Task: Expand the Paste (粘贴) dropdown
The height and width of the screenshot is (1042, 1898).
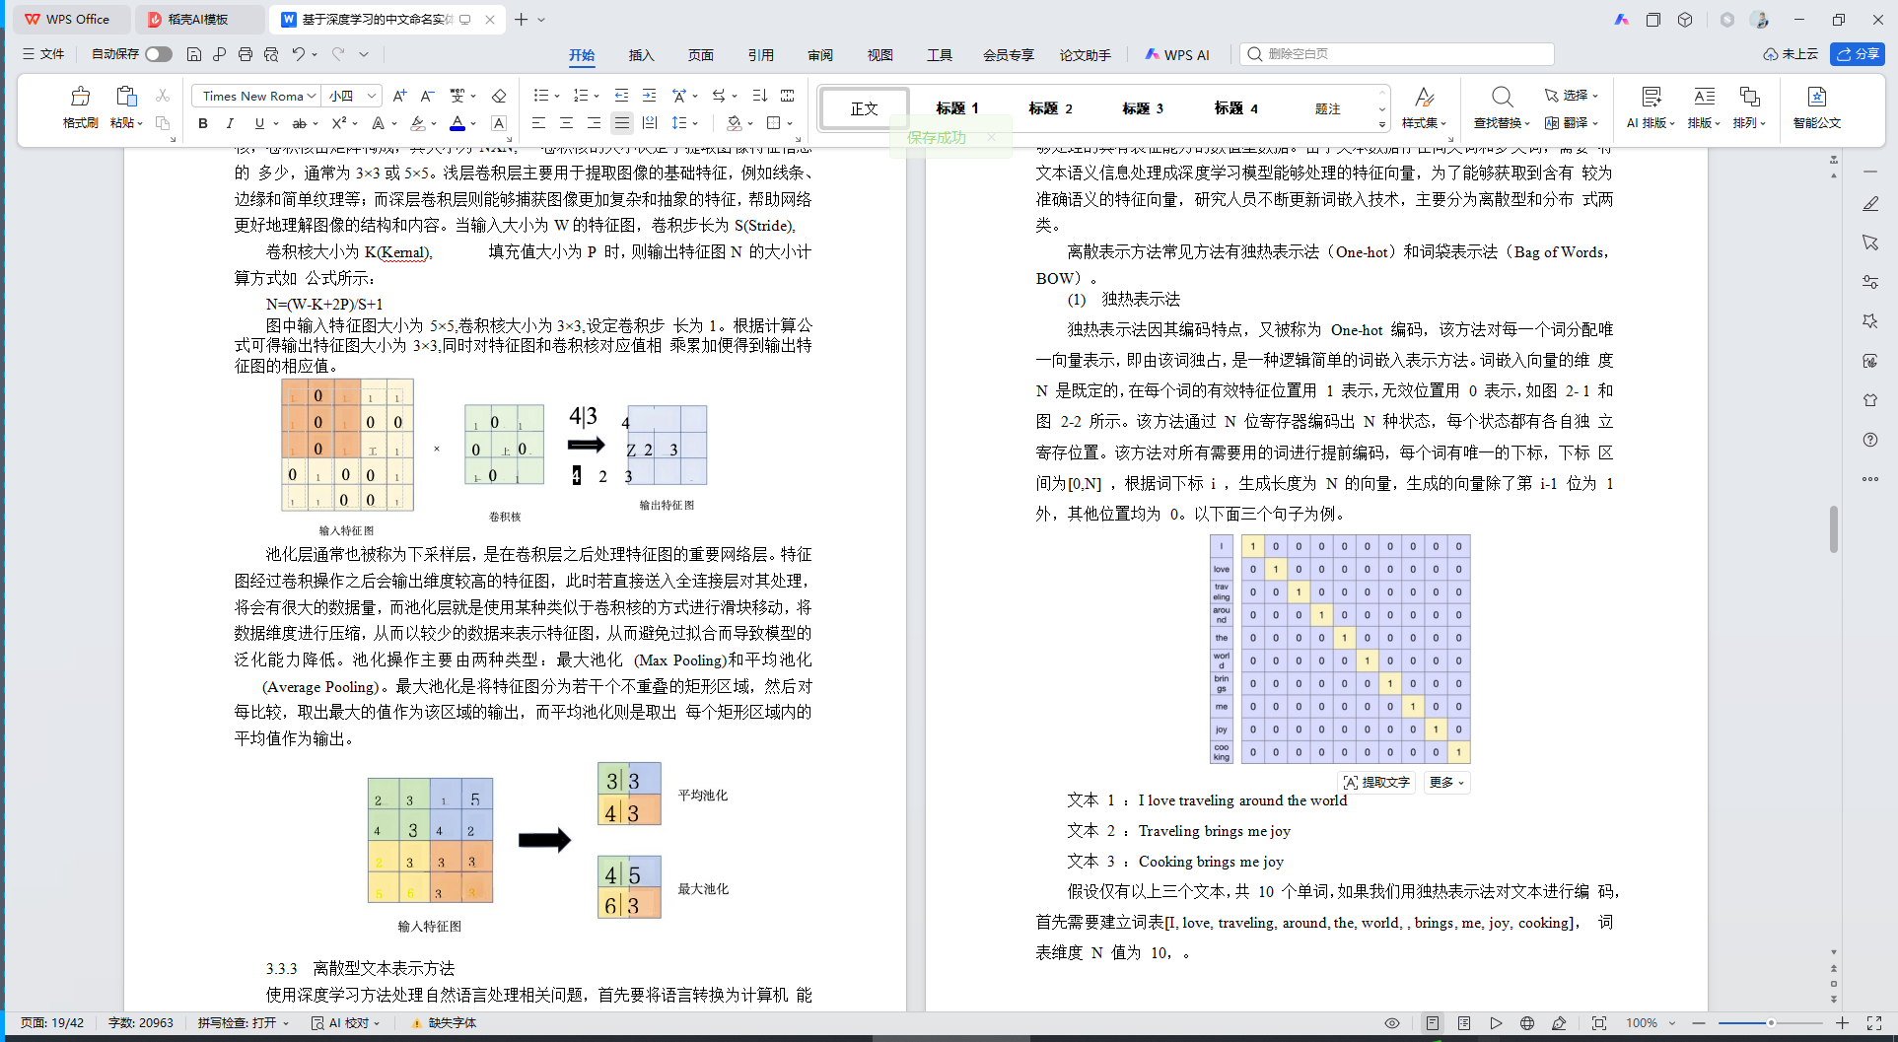Action: (x=127, y=123)
